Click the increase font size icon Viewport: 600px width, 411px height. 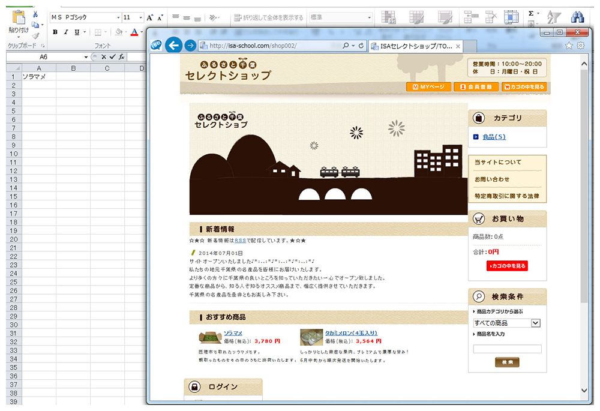tap(149, 17)
